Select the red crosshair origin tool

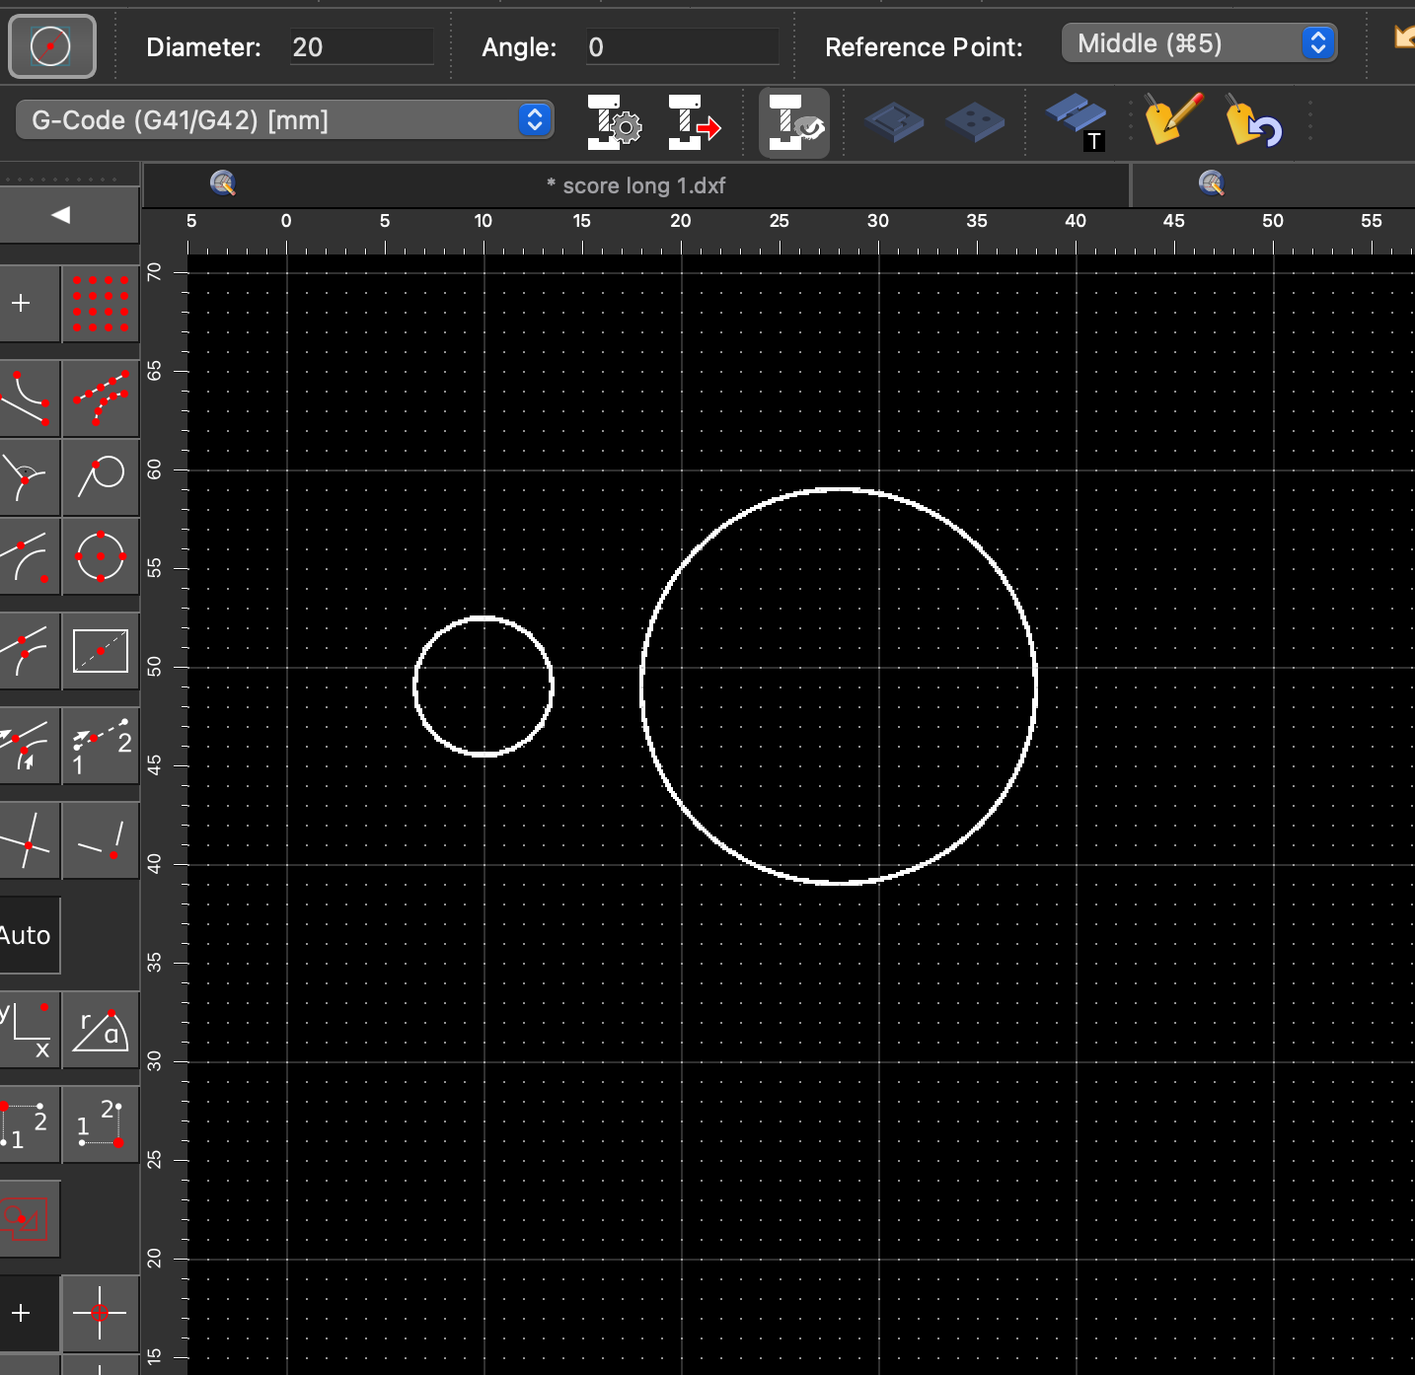click(101, 1313)
